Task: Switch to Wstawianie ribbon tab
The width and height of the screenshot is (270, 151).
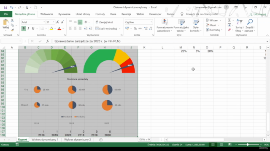Action: pos(47,14)
